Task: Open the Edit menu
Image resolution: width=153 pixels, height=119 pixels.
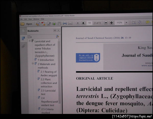Action: pyautogui.click(x=25, y=19)
